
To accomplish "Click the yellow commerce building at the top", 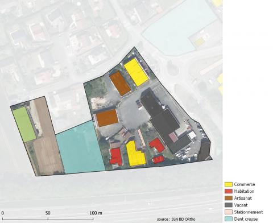I will point(136,72).
